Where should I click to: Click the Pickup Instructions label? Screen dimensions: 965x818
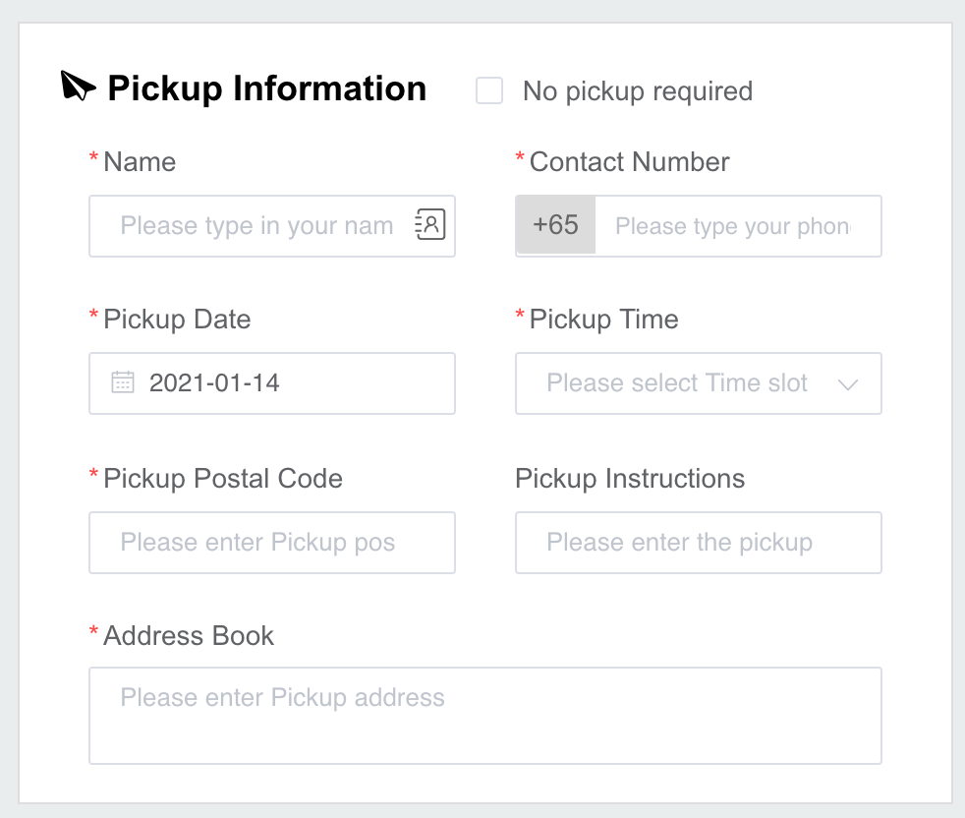(630, 479)
